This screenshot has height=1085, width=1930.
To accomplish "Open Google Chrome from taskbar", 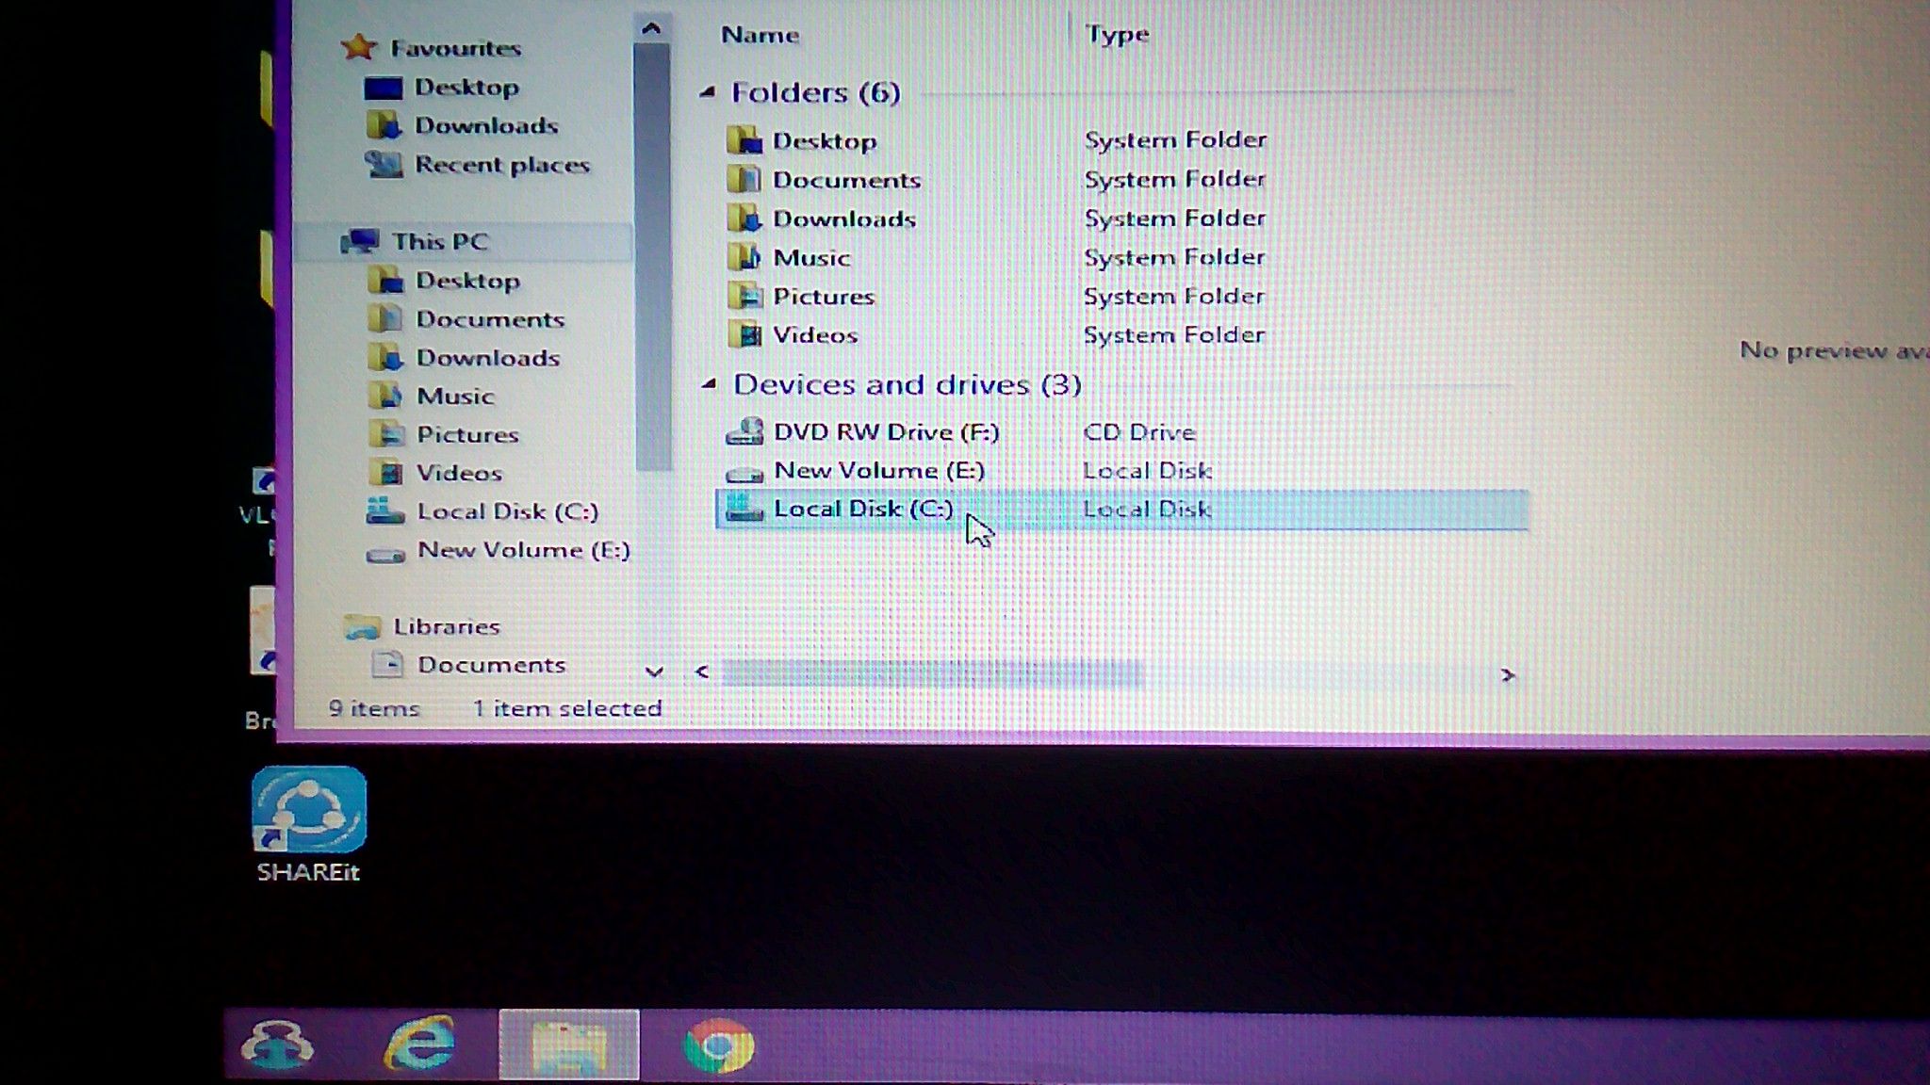I will click(718, 1045).
